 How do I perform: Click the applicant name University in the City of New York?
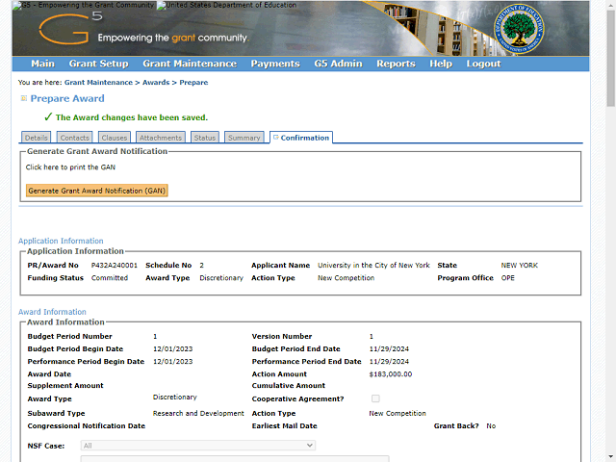click(373, 266)
